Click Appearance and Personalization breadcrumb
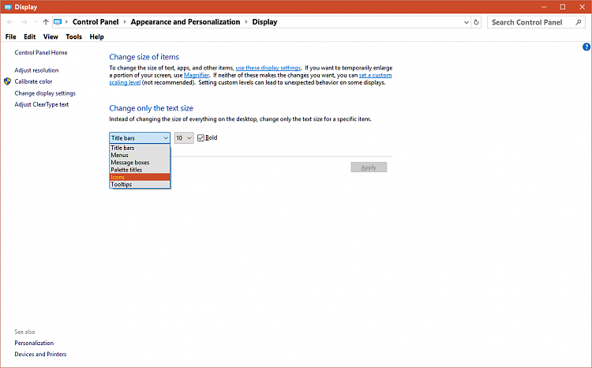 [x=185, y=22]
